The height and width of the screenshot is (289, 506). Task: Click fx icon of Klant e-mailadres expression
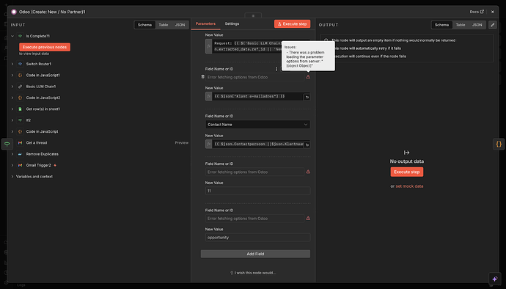[x=209, y=97]
